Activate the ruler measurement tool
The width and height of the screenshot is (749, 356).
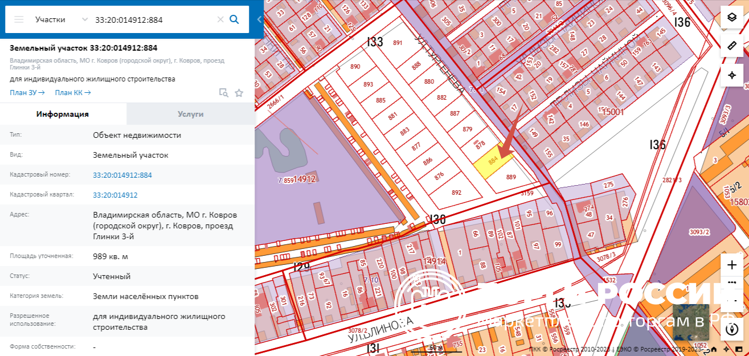[732, 46]
